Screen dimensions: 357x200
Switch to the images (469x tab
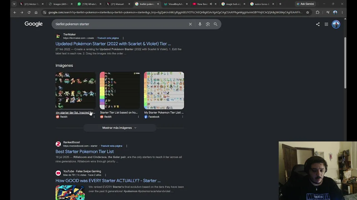tap(61, 4)
